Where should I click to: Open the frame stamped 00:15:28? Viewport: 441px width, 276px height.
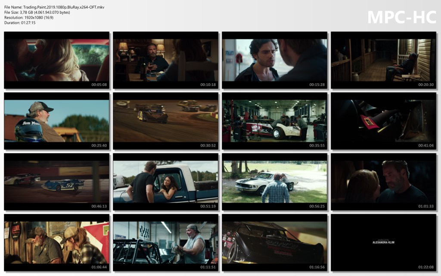pyautogui.click(x=274, y=60)
